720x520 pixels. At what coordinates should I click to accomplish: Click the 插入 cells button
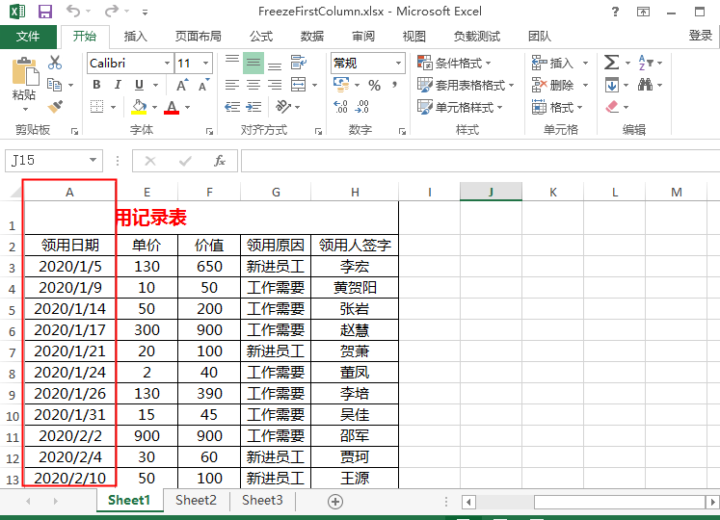coord(554,63)
